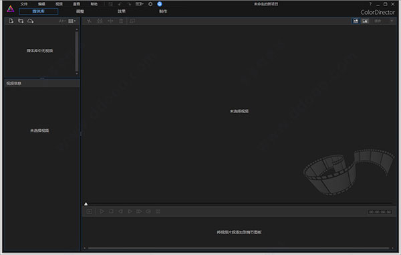Click the third icon in the editing toolbar
This screenshot has height=255, width=401.
(x=110, y=21)
